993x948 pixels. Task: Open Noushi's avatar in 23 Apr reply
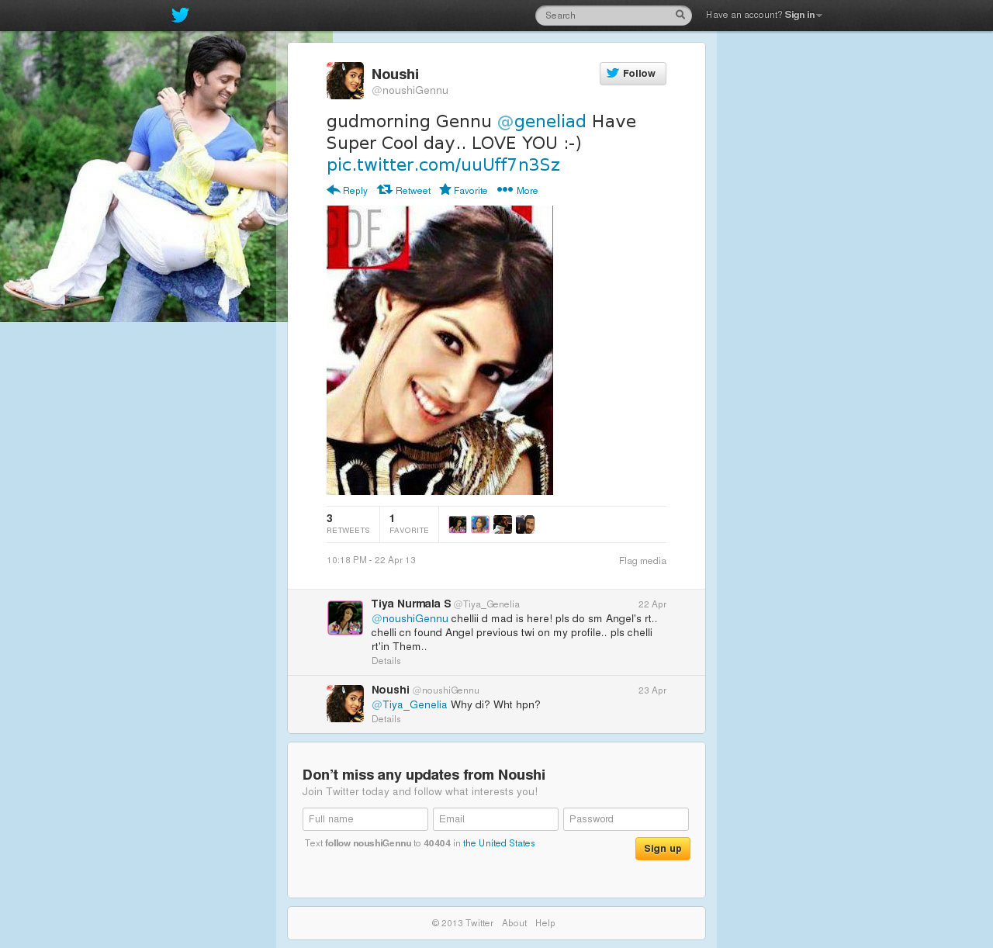click(345, 704)
